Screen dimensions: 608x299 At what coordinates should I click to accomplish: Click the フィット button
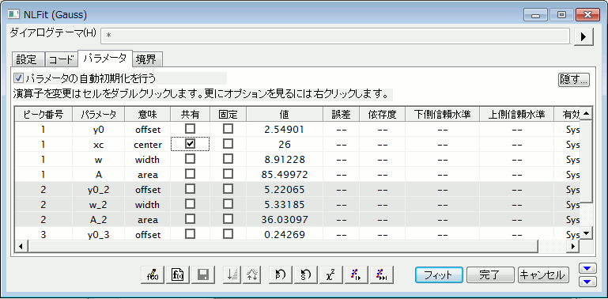(439, 275)
